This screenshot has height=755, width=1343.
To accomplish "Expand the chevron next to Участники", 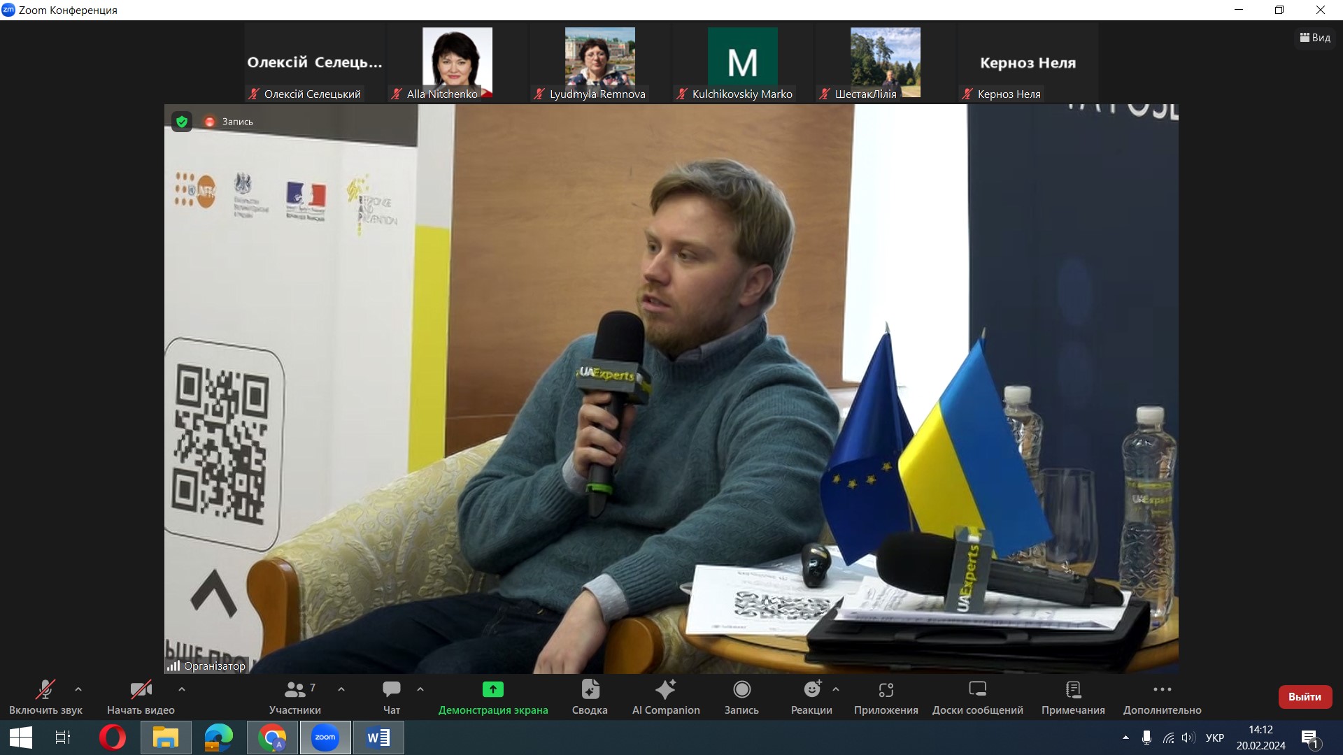I will (341, 689).
